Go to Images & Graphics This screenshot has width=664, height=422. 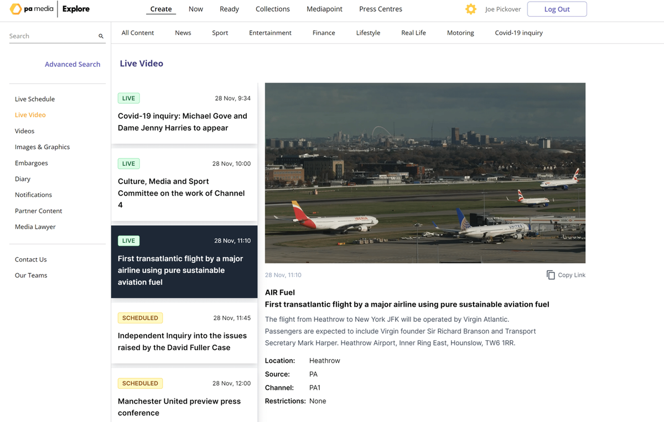[x=43, y=147]
